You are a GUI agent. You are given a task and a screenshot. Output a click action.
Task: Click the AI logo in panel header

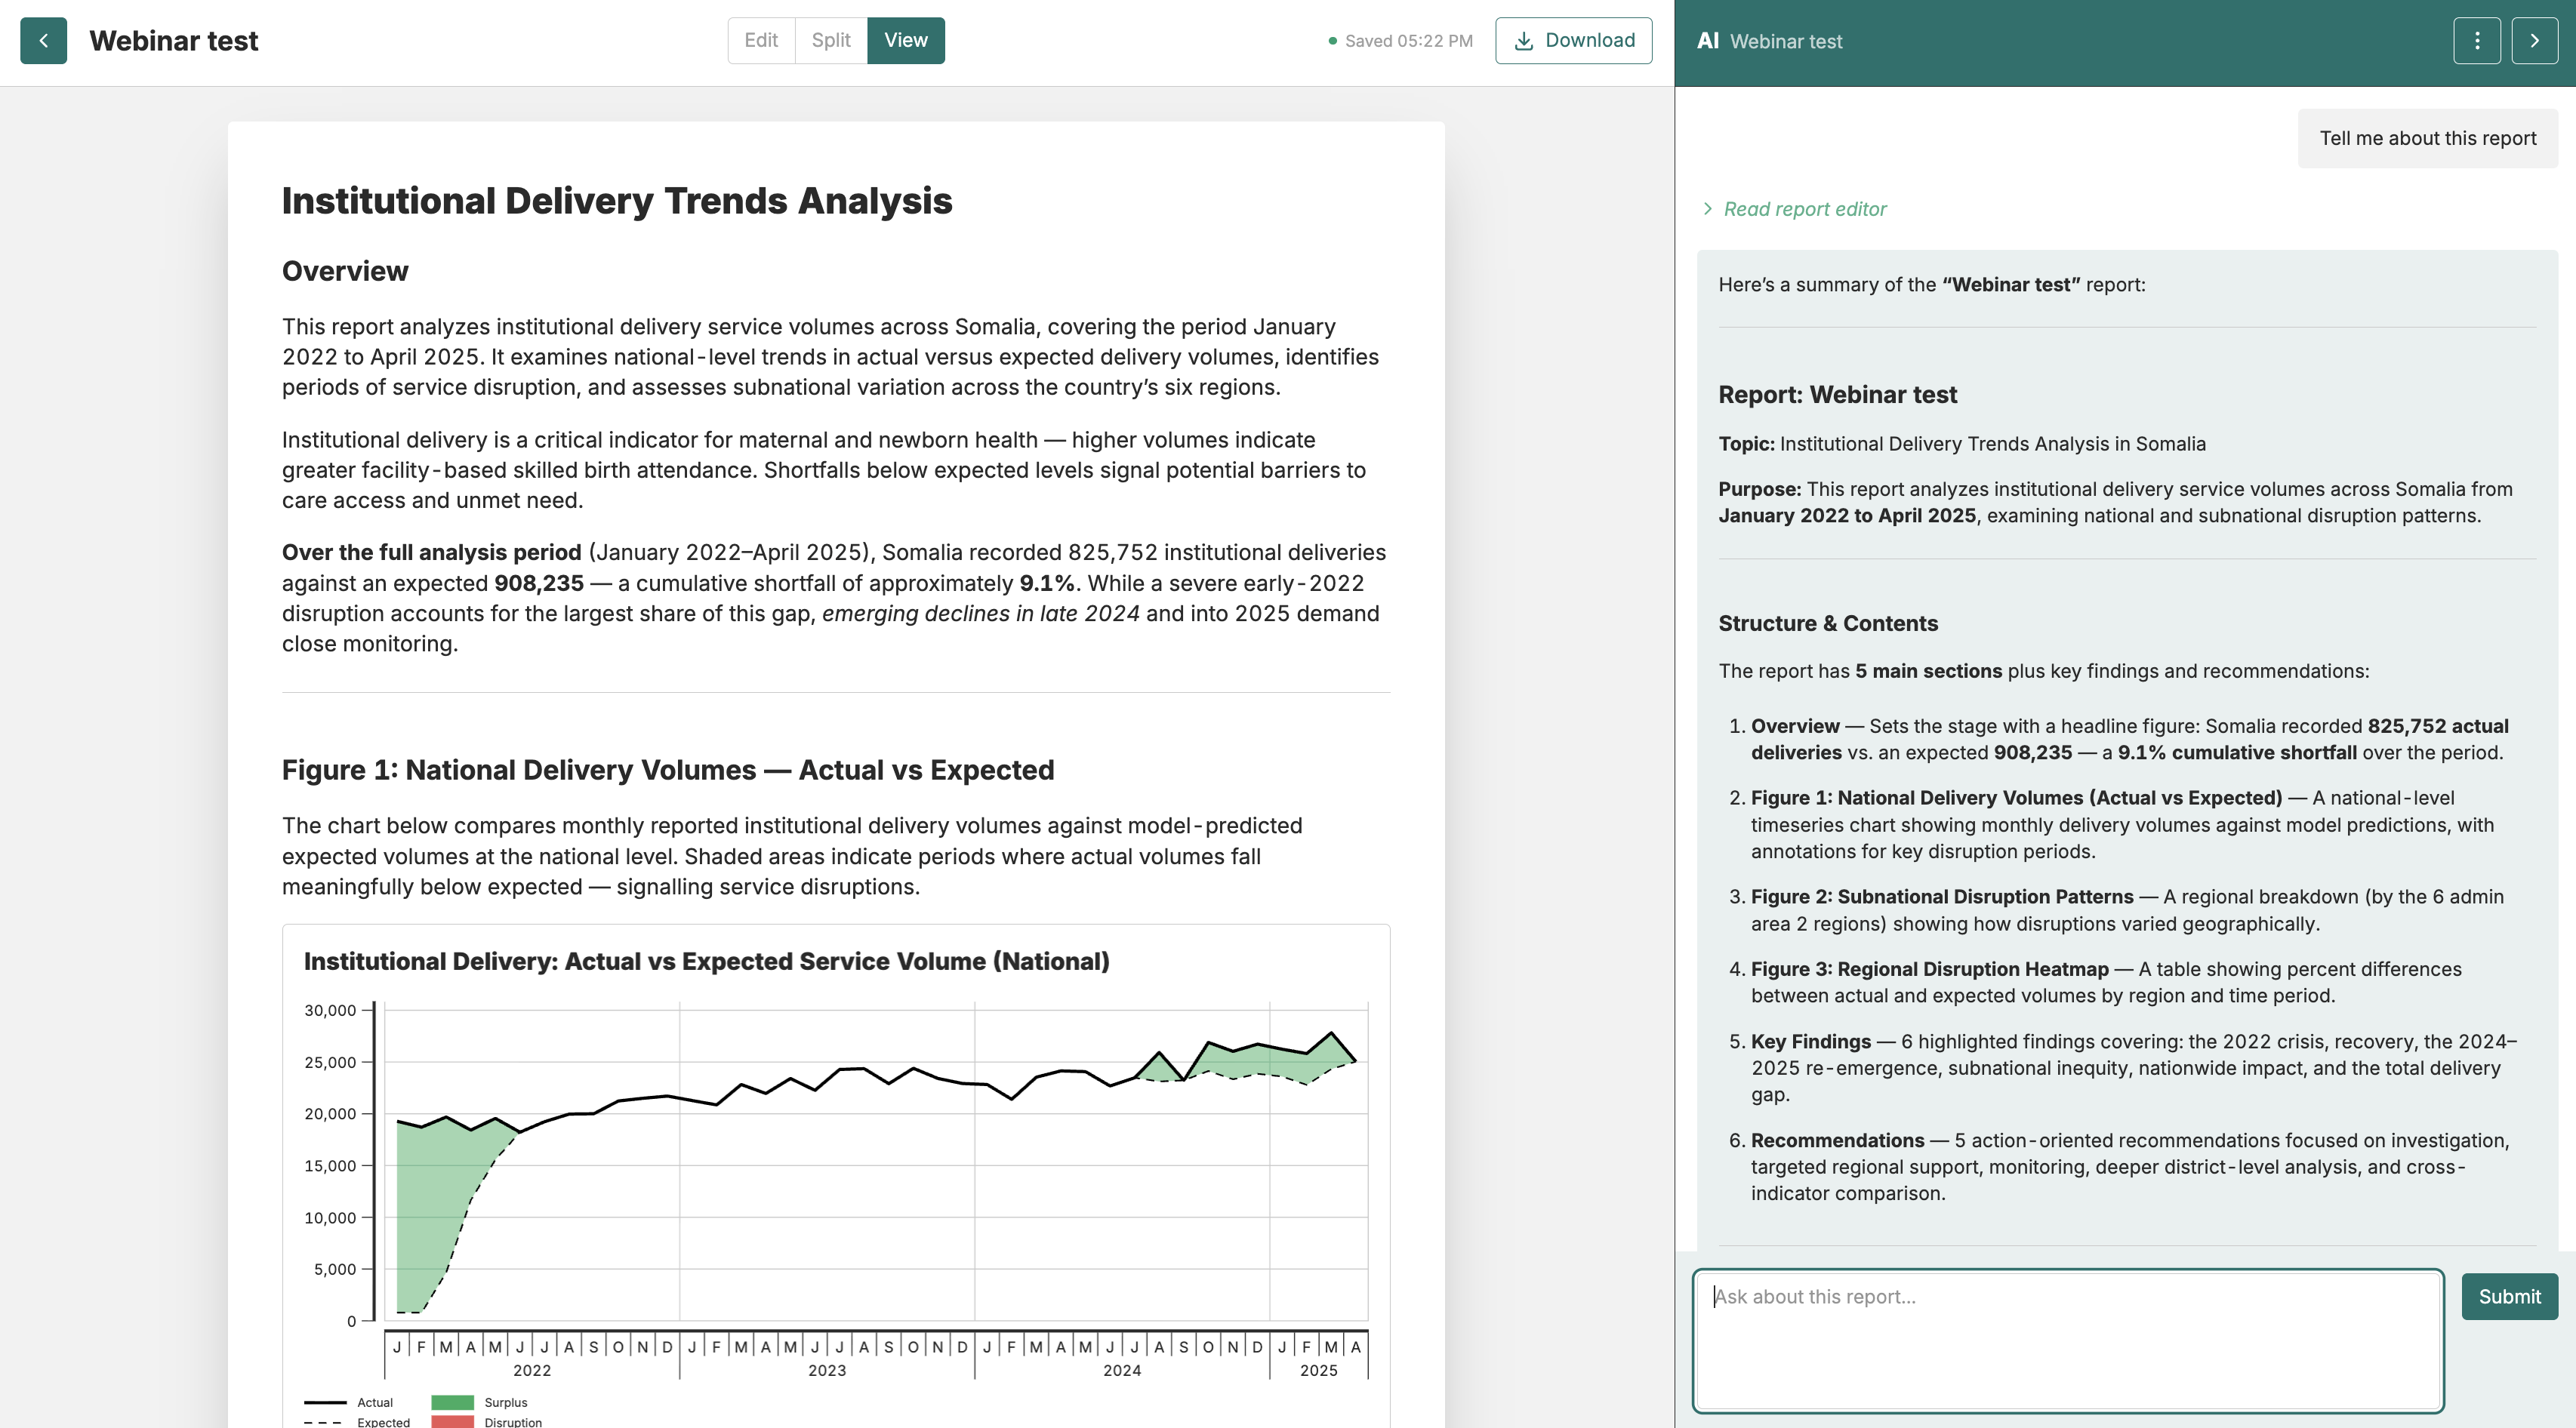pos(1708,41)
